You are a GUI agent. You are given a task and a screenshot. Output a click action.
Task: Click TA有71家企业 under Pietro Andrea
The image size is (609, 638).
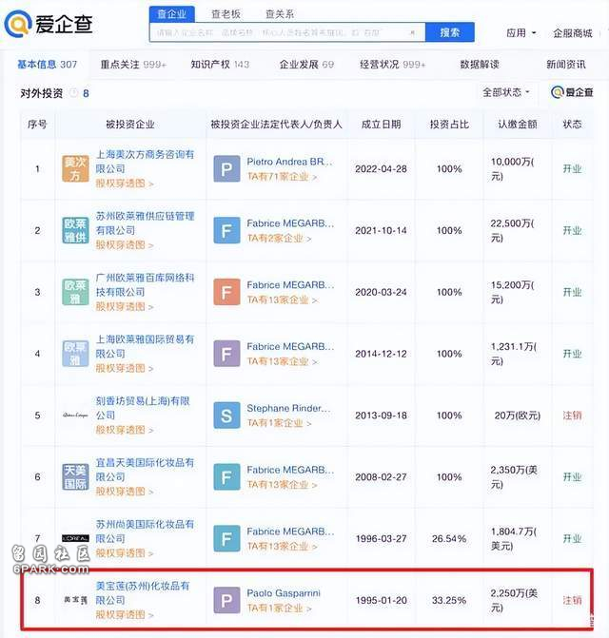[x=282, y=177]
